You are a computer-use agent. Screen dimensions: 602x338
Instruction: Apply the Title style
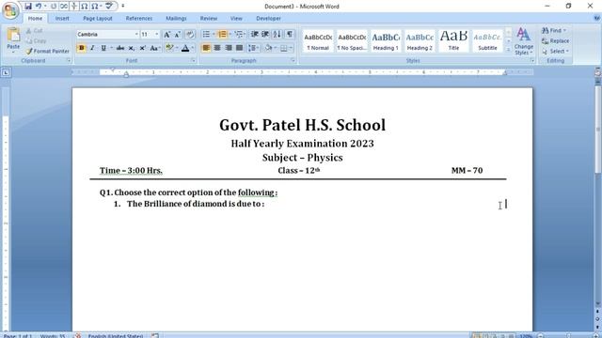453,41
